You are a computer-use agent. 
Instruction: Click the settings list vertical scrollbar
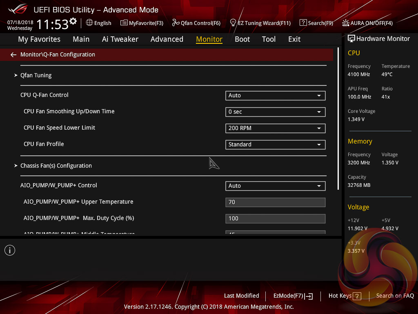point(338,119)
